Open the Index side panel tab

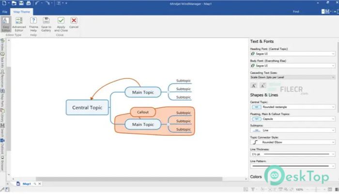coord(2,45)
